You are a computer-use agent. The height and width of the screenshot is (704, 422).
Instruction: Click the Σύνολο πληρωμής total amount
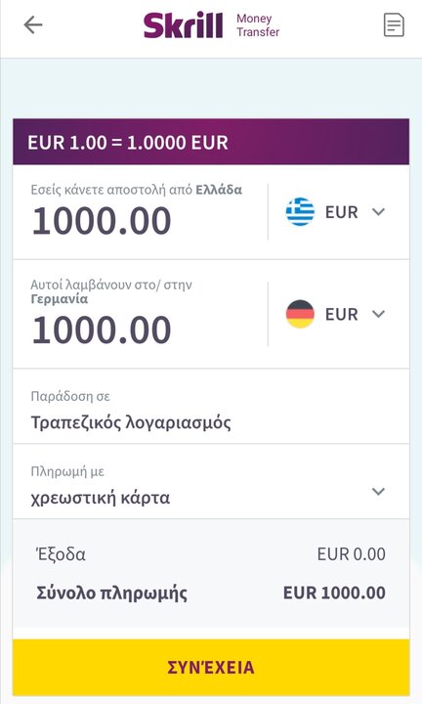[x=334, y=593]
